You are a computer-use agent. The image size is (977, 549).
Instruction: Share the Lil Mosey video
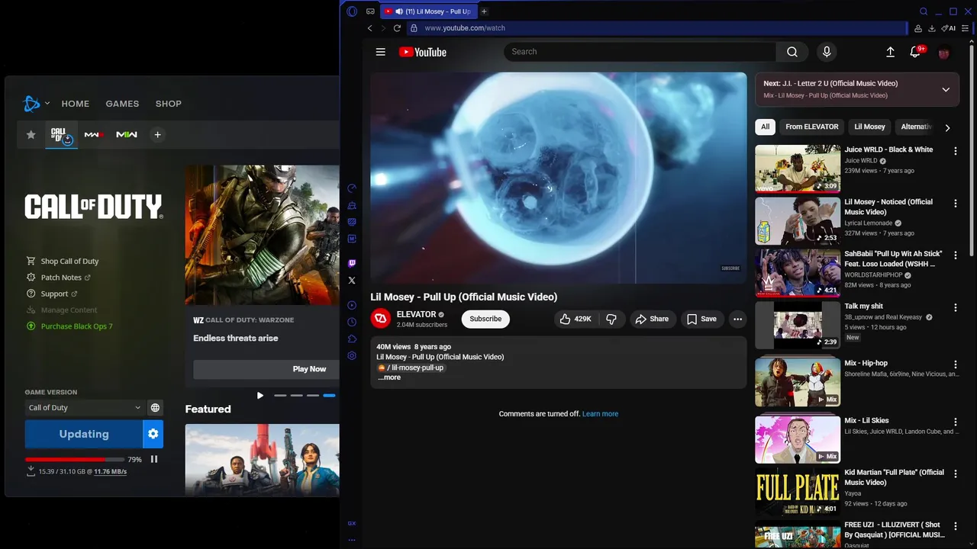(652, 319)
